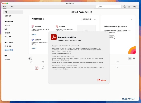Image resolution: width=141 pixels, height=103 pixels.
Task: Click the magnifier icon in the search box
Action: (x=98, y=7)
